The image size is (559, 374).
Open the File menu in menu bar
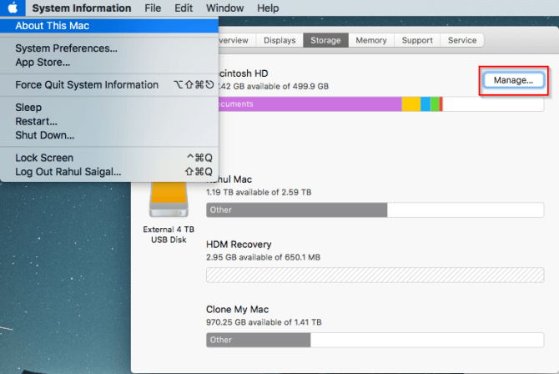point(153,8)
